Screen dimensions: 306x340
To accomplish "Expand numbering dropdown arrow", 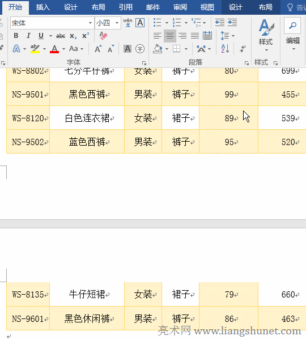I will [x=186, y=23].
